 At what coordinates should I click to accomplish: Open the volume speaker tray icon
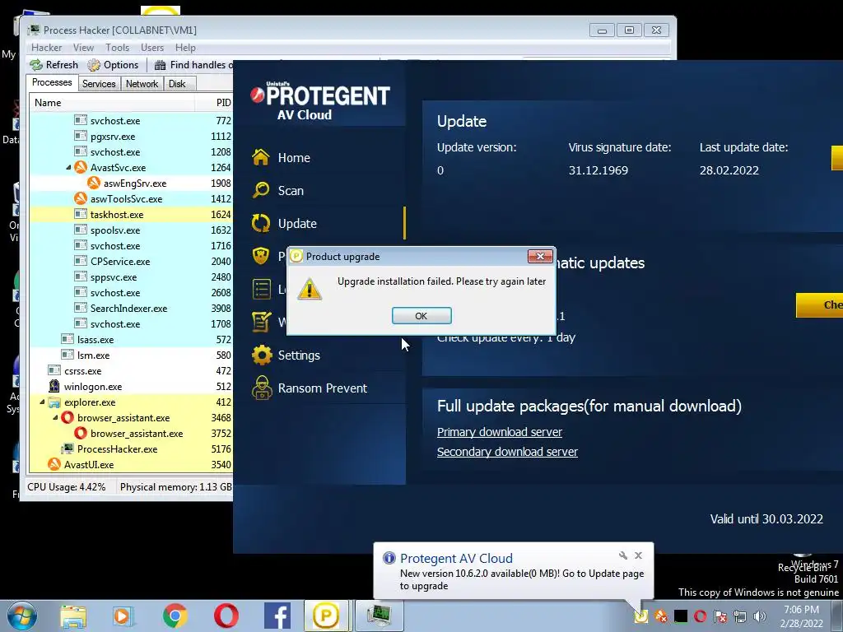click(760, 616)
